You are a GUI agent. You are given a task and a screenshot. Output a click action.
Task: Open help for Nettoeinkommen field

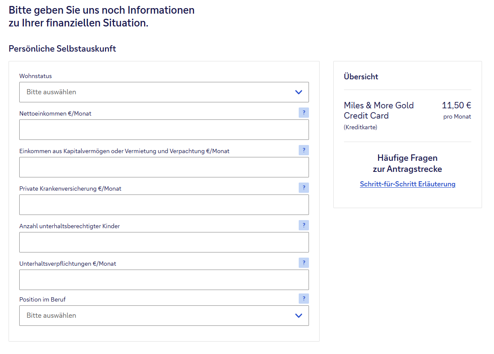click(303, 113)
